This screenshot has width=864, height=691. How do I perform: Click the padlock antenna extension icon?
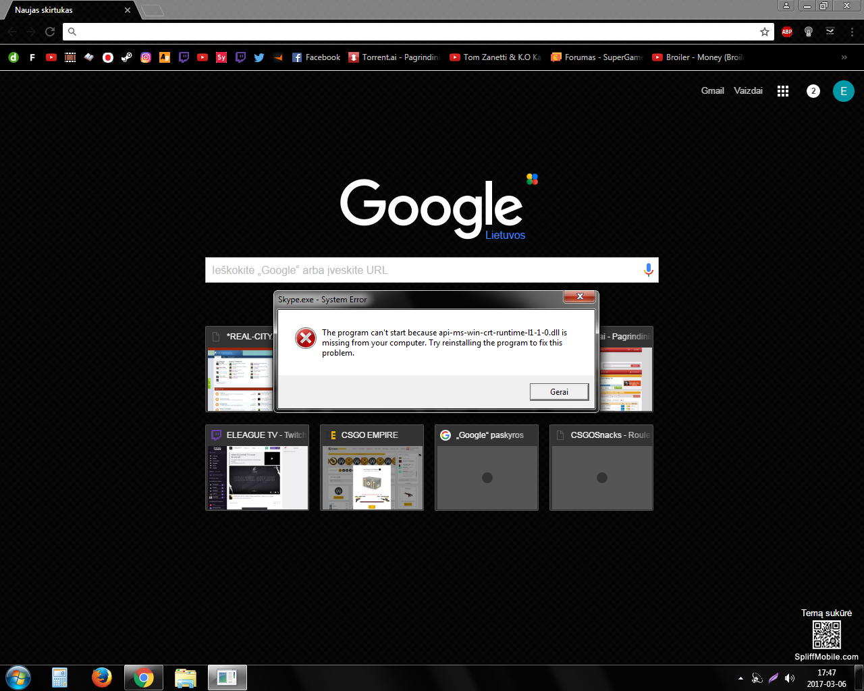pyautogui.click(x=809, y=32)
